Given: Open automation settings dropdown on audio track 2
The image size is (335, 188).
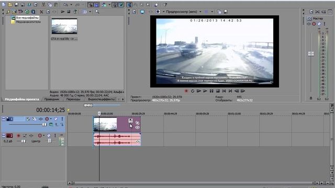Looking at the screenshot, I should coord(43,136).
